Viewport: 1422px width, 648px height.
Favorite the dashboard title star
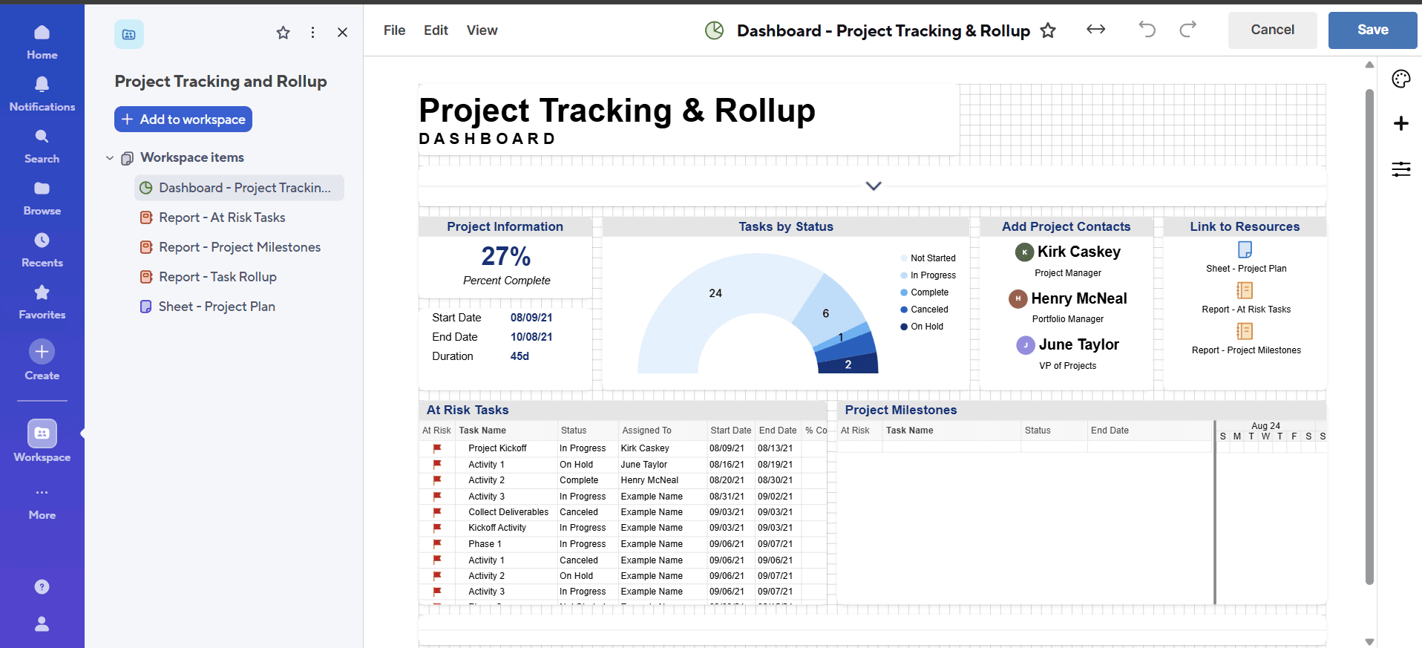(1047, 30)
